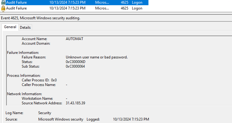The height and width of the screenshot is (123, 232).
Task: Click the lock icon of the unselected Audit Failure row
Action: pos(3,8)
